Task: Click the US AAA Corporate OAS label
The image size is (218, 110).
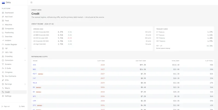Action: 41,32
